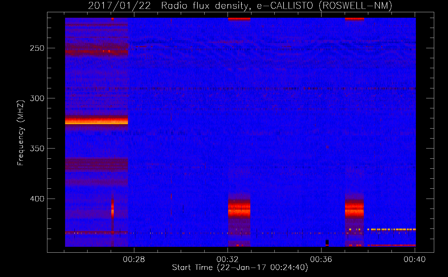Click the small black dropout square near 00:36

pos(327,242)
